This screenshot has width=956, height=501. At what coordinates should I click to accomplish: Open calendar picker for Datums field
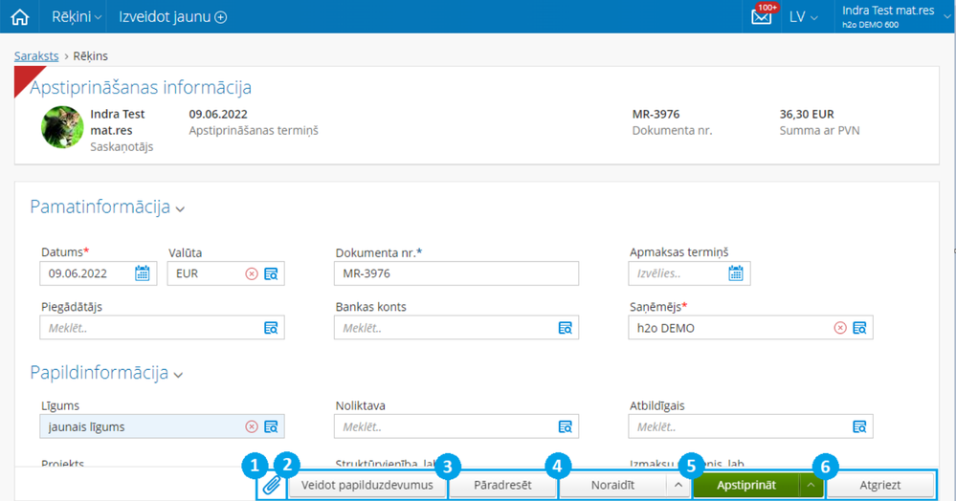click(x=142, y=273)
